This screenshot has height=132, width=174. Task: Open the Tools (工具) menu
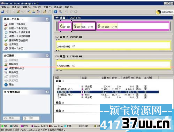point(47,7)
